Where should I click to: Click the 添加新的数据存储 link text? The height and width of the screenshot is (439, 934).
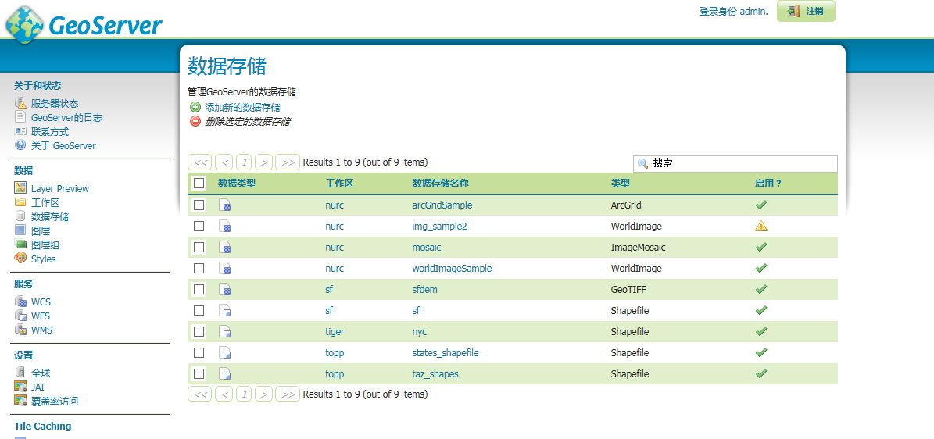242,108
